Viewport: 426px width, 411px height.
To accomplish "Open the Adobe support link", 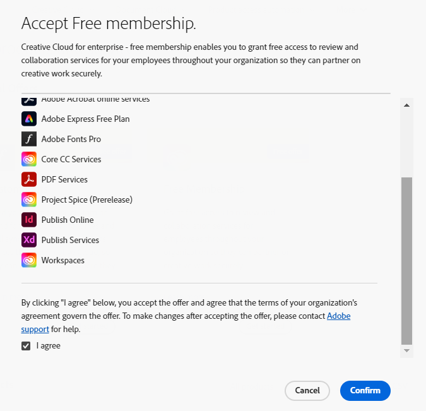I will click(x=338, y=316).
